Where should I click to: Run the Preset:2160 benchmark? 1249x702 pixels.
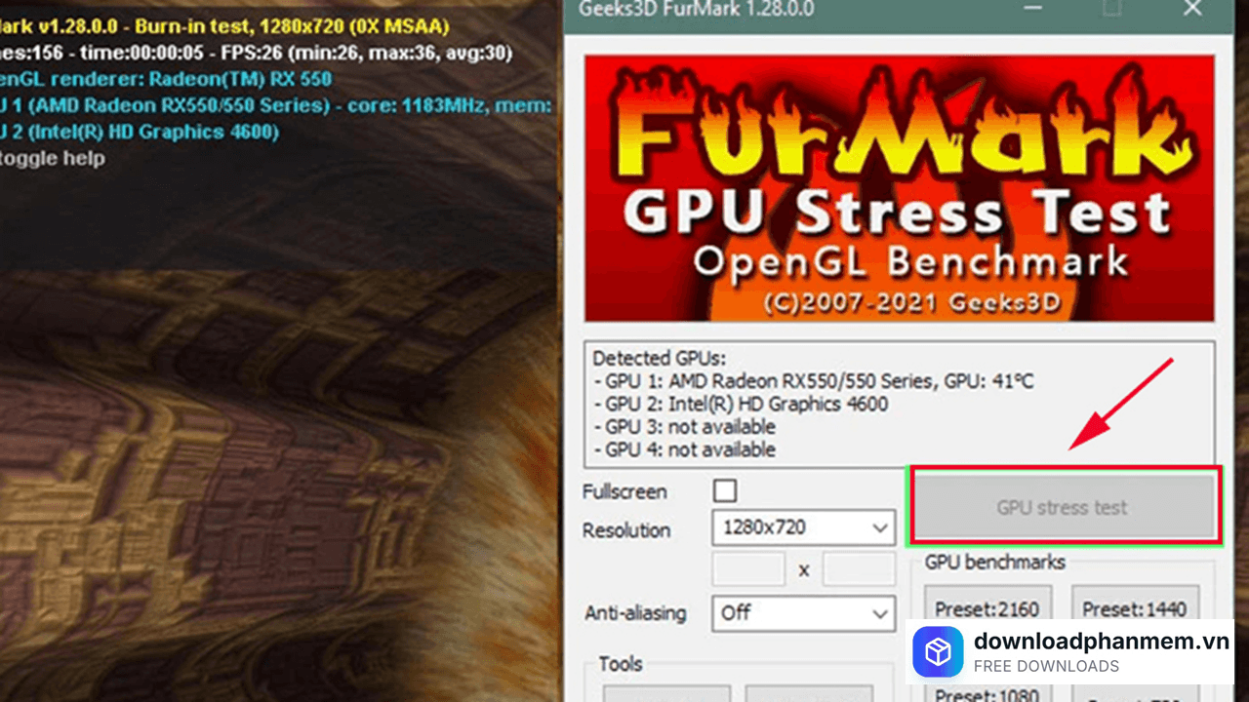coord(987,608)
